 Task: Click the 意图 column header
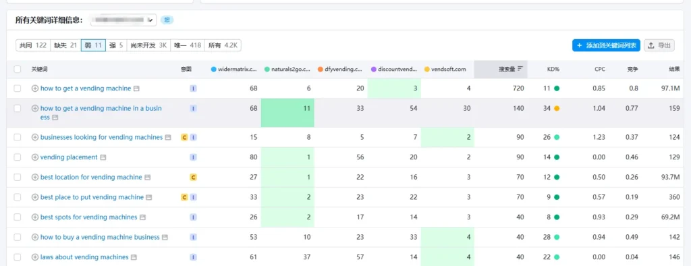click(x=186, y=70)
